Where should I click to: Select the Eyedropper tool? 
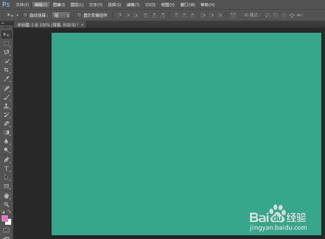[6, 79]
